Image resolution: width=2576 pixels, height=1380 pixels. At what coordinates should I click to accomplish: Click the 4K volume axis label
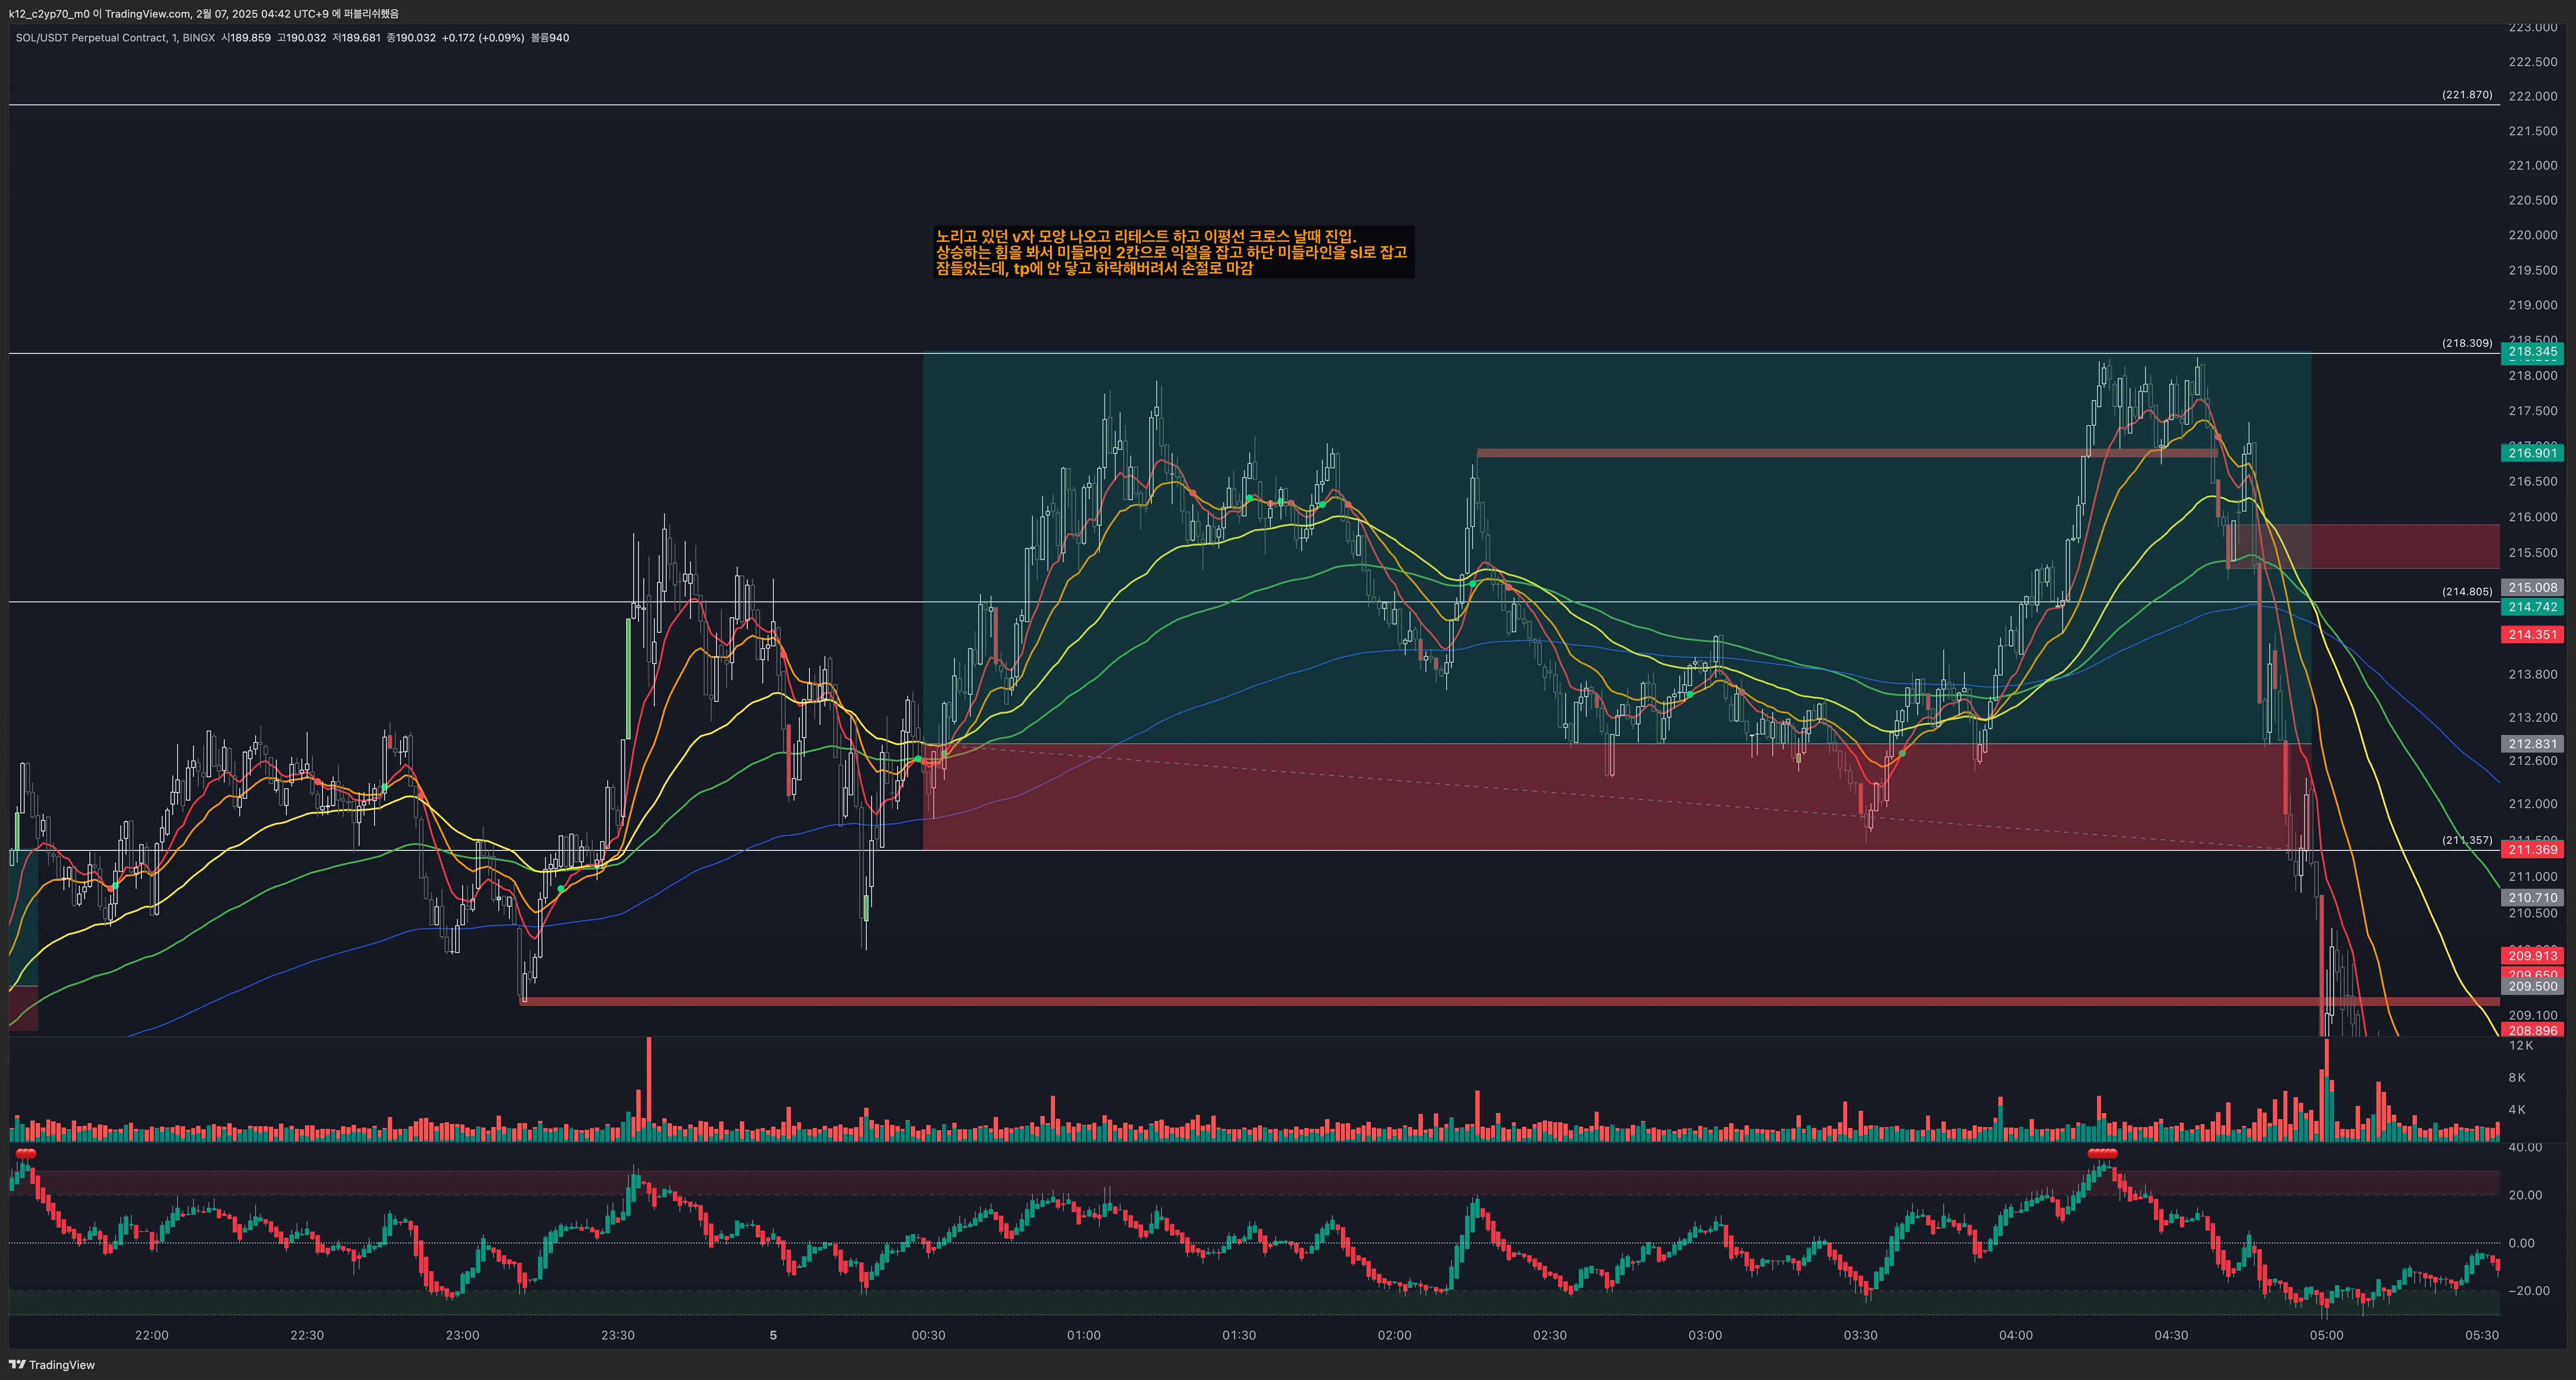(2517, 1110)
